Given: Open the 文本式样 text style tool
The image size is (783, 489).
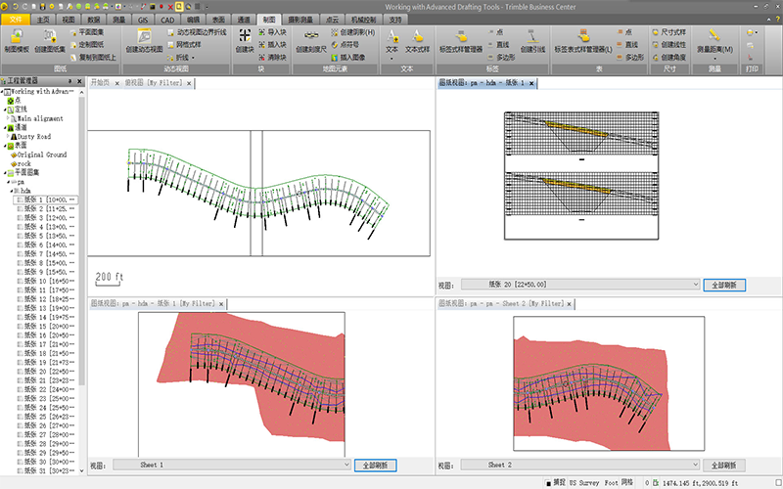Looking at the screenshot, I should pyautogui.click(x=418, y=41).
